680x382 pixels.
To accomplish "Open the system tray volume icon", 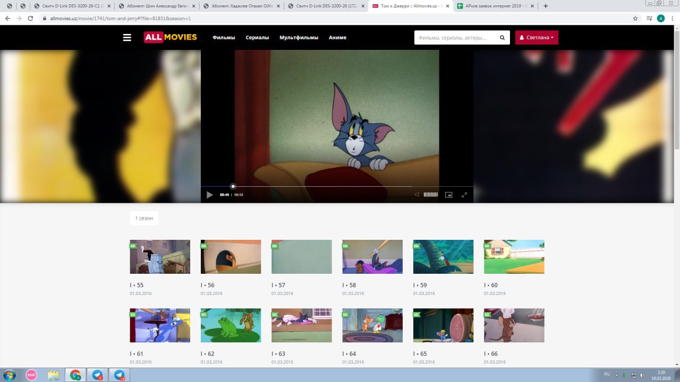I will point(642,375).
